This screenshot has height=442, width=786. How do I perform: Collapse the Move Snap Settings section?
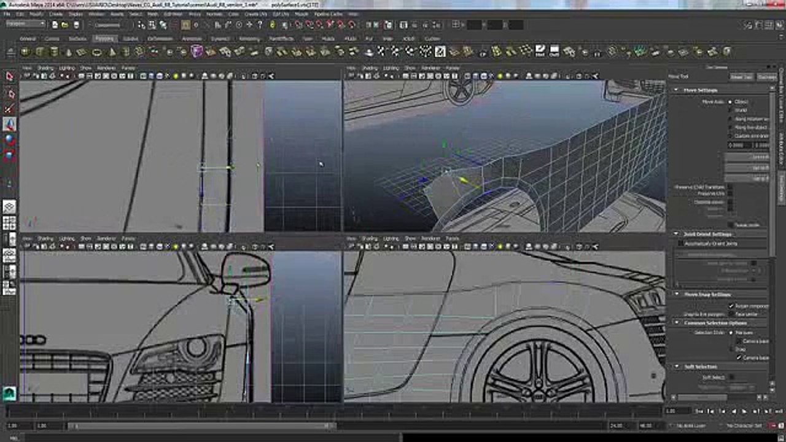676,295
